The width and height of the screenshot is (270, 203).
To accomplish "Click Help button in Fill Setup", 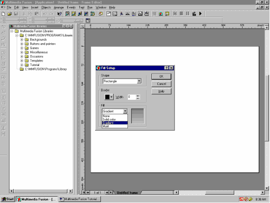I will coord(161,91).
